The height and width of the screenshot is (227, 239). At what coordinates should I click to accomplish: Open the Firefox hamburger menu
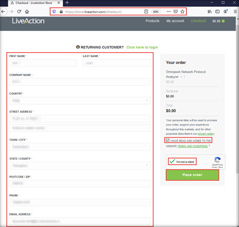pyautogui.click(x=235, y=12)
